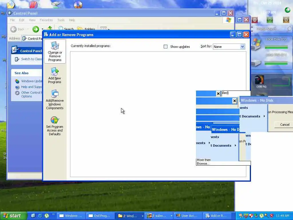The width and height of the screenshot is (293, 220).
Task: Click green Forward arrow in Control Panel
Action: 36,29
